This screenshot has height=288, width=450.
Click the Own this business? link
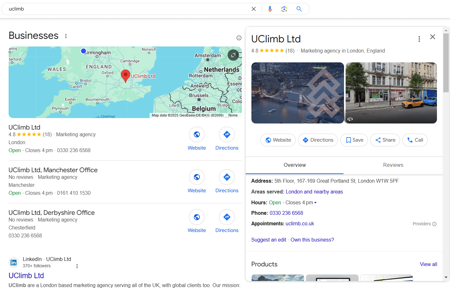coord(312,240)
